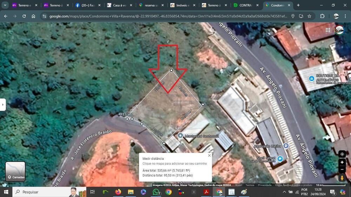Zoom out of the map
This screenshot has height=197, width=351.
point(342,170)
